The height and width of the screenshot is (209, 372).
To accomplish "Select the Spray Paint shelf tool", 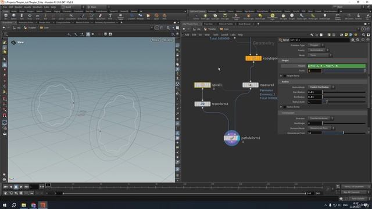I will pos(101,16).
